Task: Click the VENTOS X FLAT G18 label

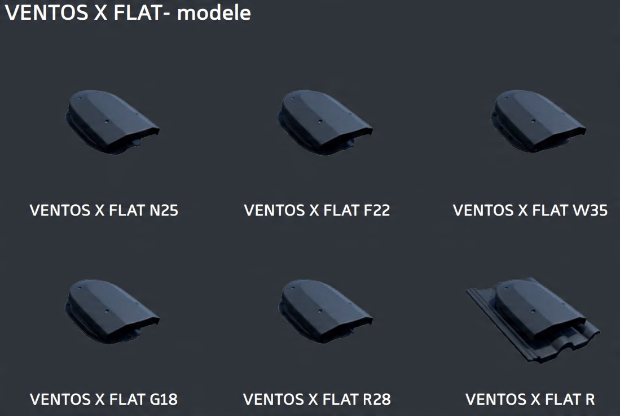Action: pos(104,400)
